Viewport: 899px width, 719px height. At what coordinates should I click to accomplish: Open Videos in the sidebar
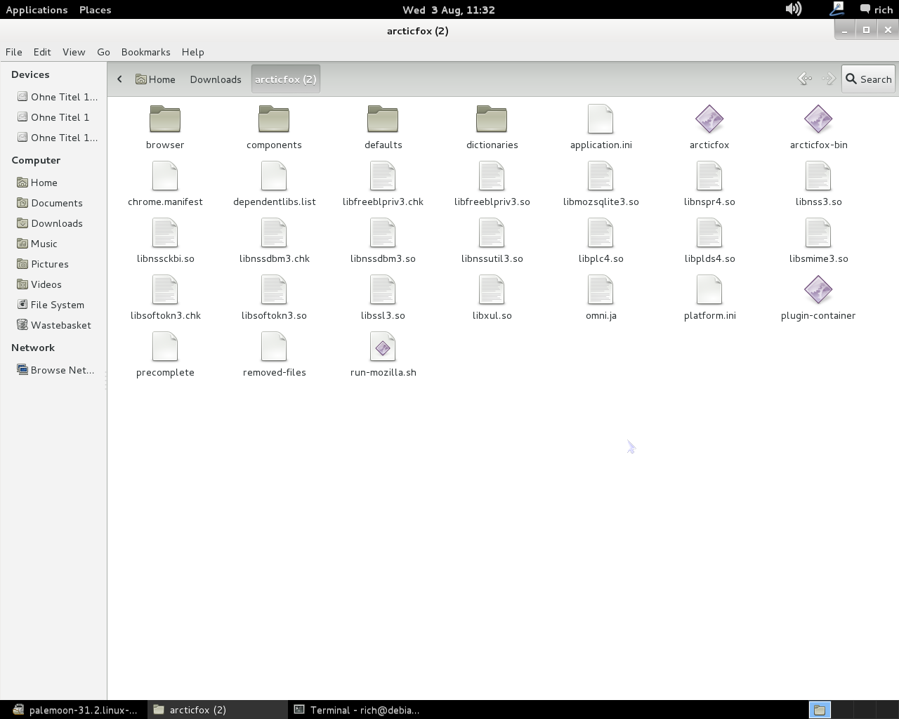point(39,284)
